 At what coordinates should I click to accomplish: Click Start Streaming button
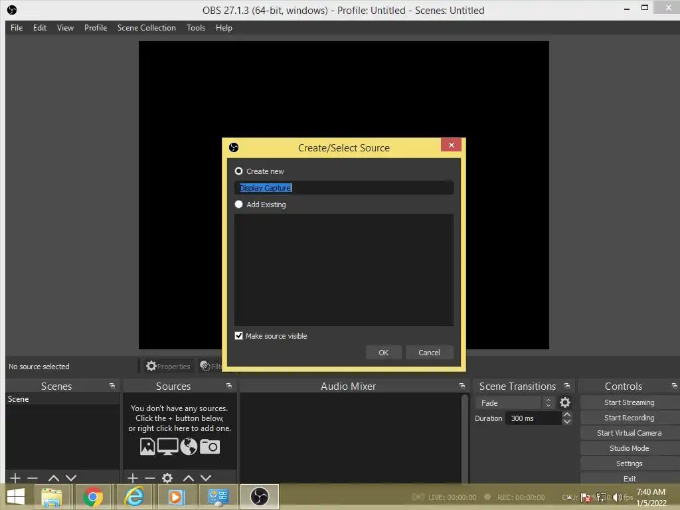click(630, 402)
